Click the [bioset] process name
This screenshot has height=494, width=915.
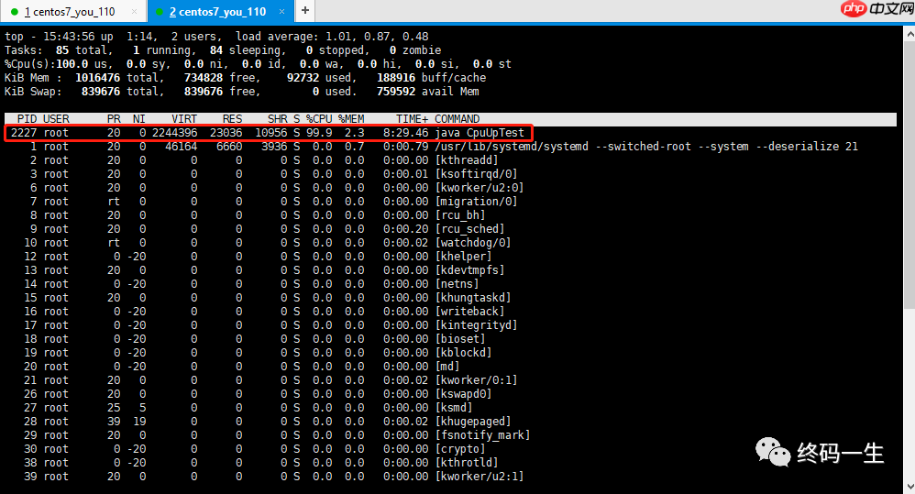[460, 339]
